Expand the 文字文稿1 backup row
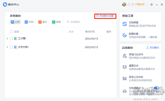The height and width of the screenshot is (101, 165). (x=7, y=47)
